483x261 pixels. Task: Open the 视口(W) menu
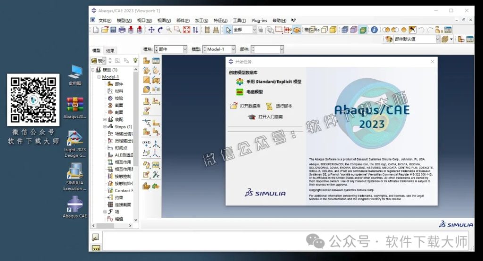[144, 20]
